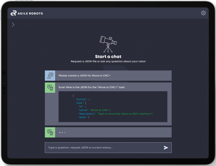216x166 pixels.
Task: Click the typing indicator dots
Action: (x=62, y=132)
